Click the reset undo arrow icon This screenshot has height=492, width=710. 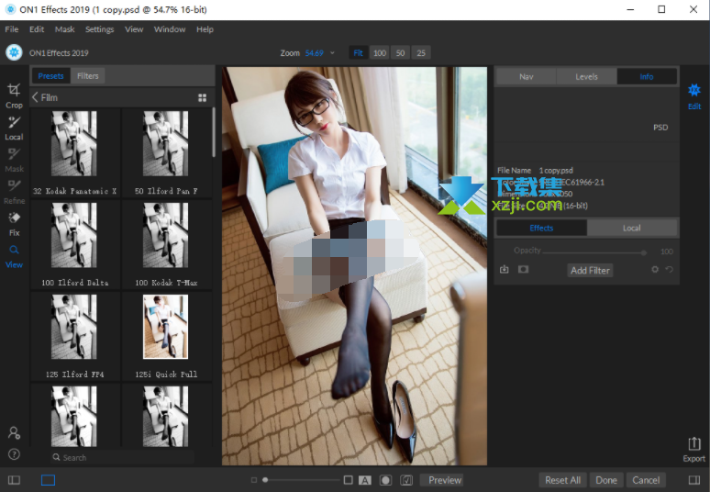point(670,270)
